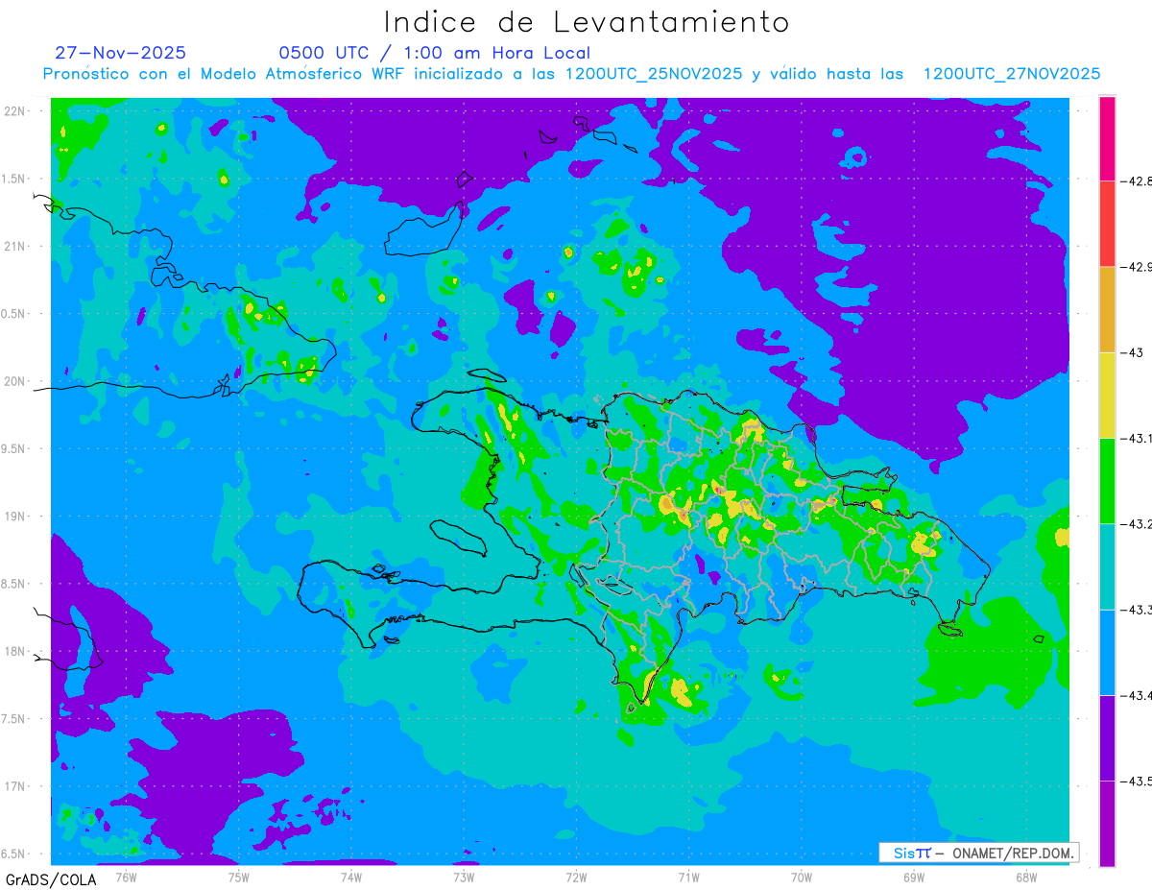Click the "18N" latitude label
The image size is (1152, 890).
tap(14, 651)
